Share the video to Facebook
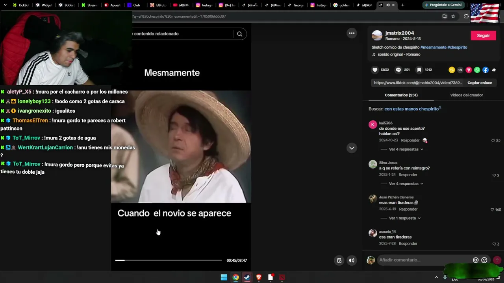Screen dimensions: 504x283 tap(485, 70)
